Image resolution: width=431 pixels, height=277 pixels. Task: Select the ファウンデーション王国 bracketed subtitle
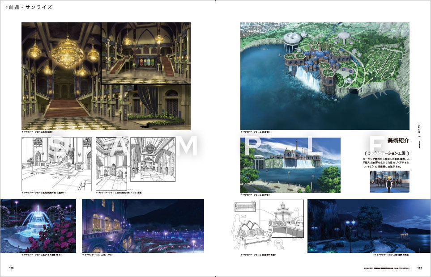pyautogui.click(x=388, y=153)
